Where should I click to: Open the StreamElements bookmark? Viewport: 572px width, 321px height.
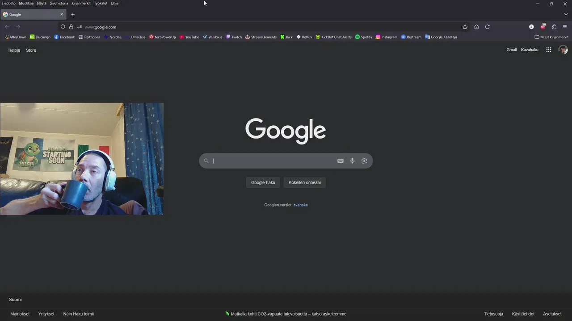tap(261, 37)
